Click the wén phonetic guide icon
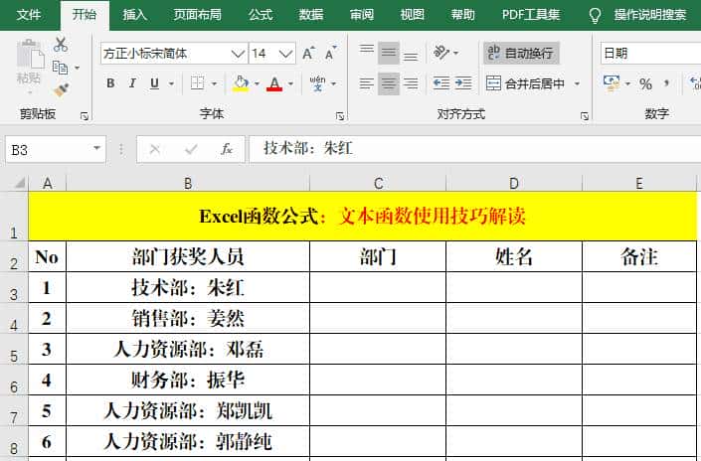 317,83
